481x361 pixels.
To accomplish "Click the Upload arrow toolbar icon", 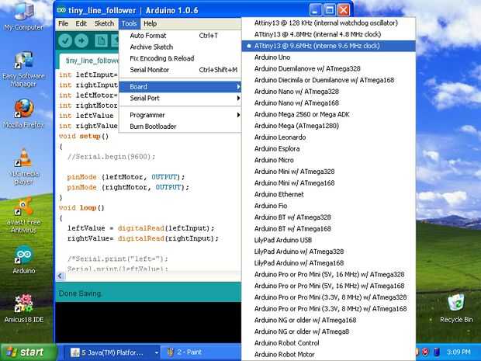I will pos(81,40).
